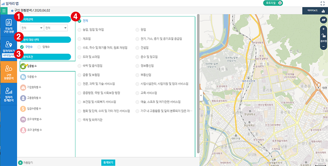Choose 전문, 과학 및 기술 서비스업
Screen dimensions: 328x166
click(96, 84)
